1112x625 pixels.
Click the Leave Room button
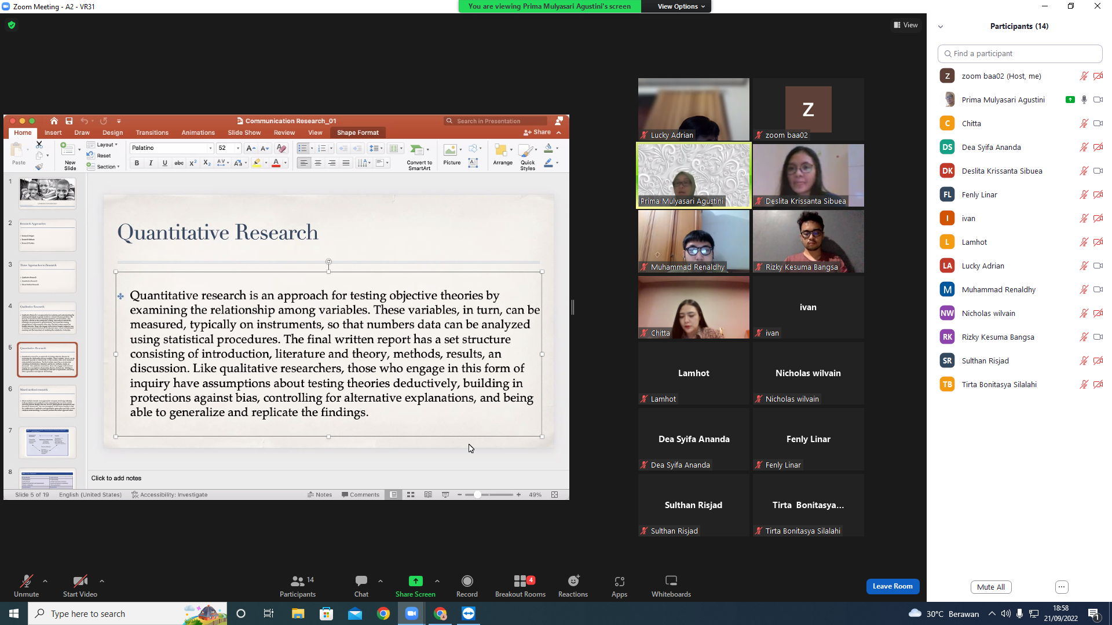click(x=892, y=586)
